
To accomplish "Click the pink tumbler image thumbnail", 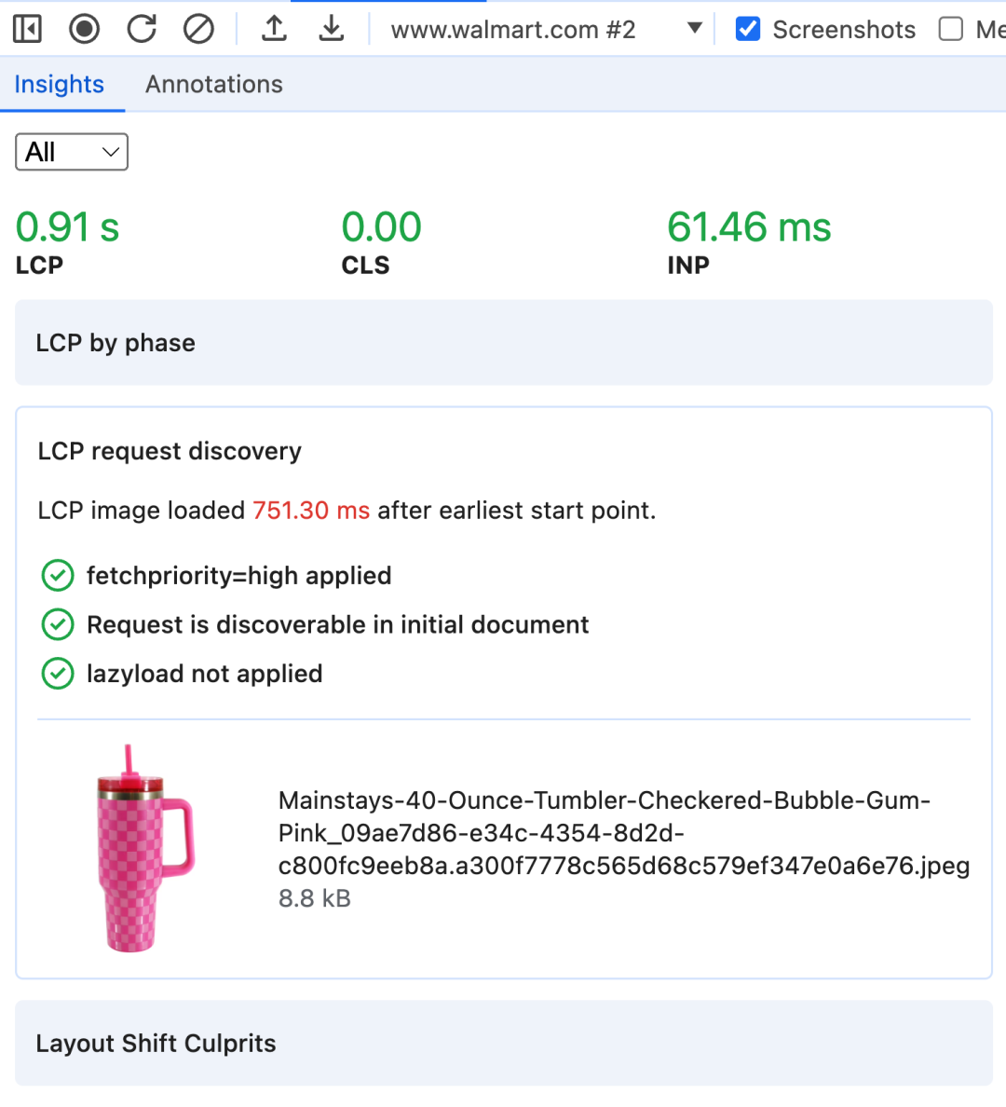I will 144,849.
